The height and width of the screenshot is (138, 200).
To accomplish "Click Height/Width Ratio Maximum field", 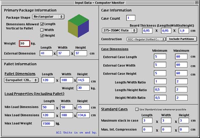I will coord(181,98).
